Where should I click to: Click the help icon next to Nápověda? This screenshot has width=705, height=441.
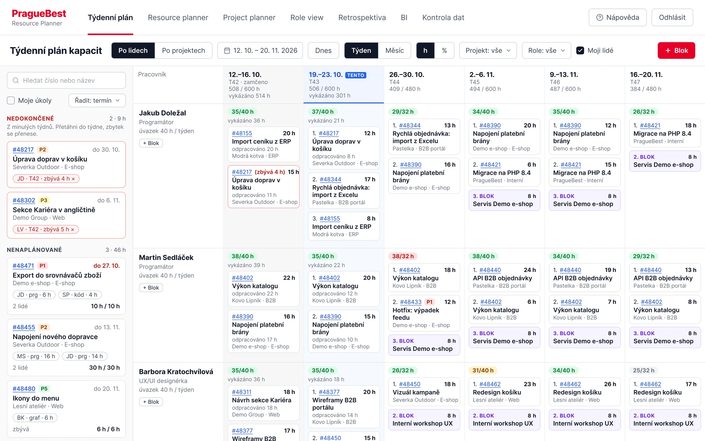(x=600, y=18)
